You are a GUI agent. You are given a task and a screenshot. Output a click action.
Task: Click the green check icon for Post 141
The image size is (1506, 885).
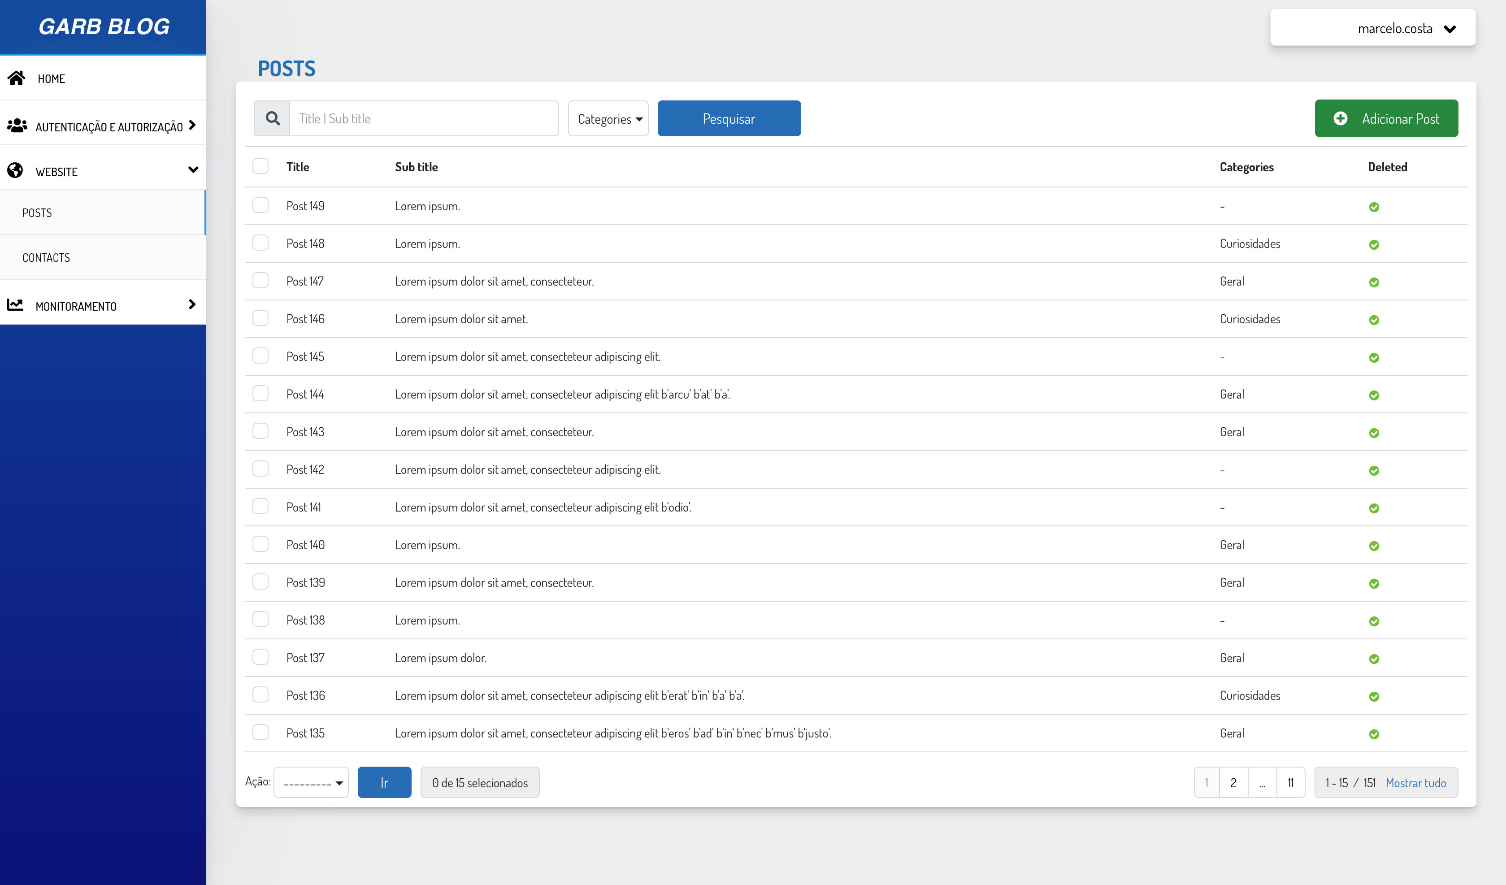tap(1374, 508)
